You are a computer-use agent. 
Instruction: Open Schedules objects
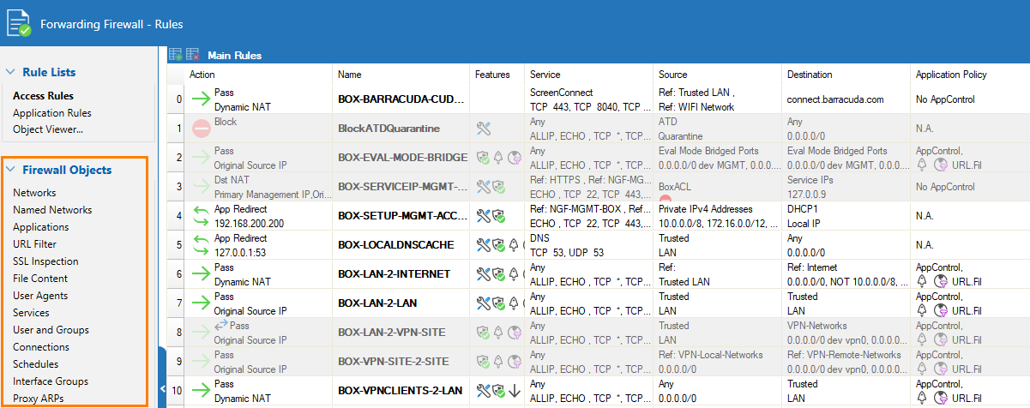[36, 364]
